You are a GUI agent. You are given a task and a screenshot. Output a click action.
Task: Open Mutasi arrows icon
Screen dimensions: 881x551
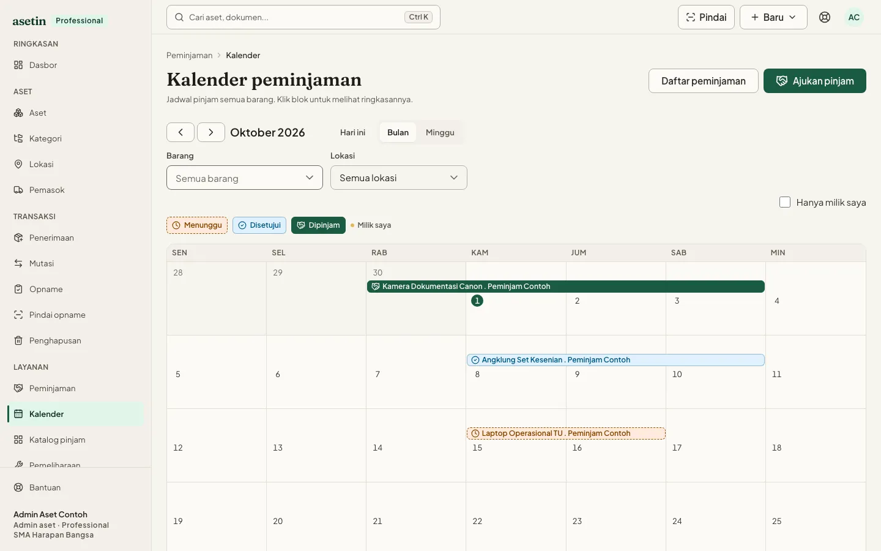[18, 263]
